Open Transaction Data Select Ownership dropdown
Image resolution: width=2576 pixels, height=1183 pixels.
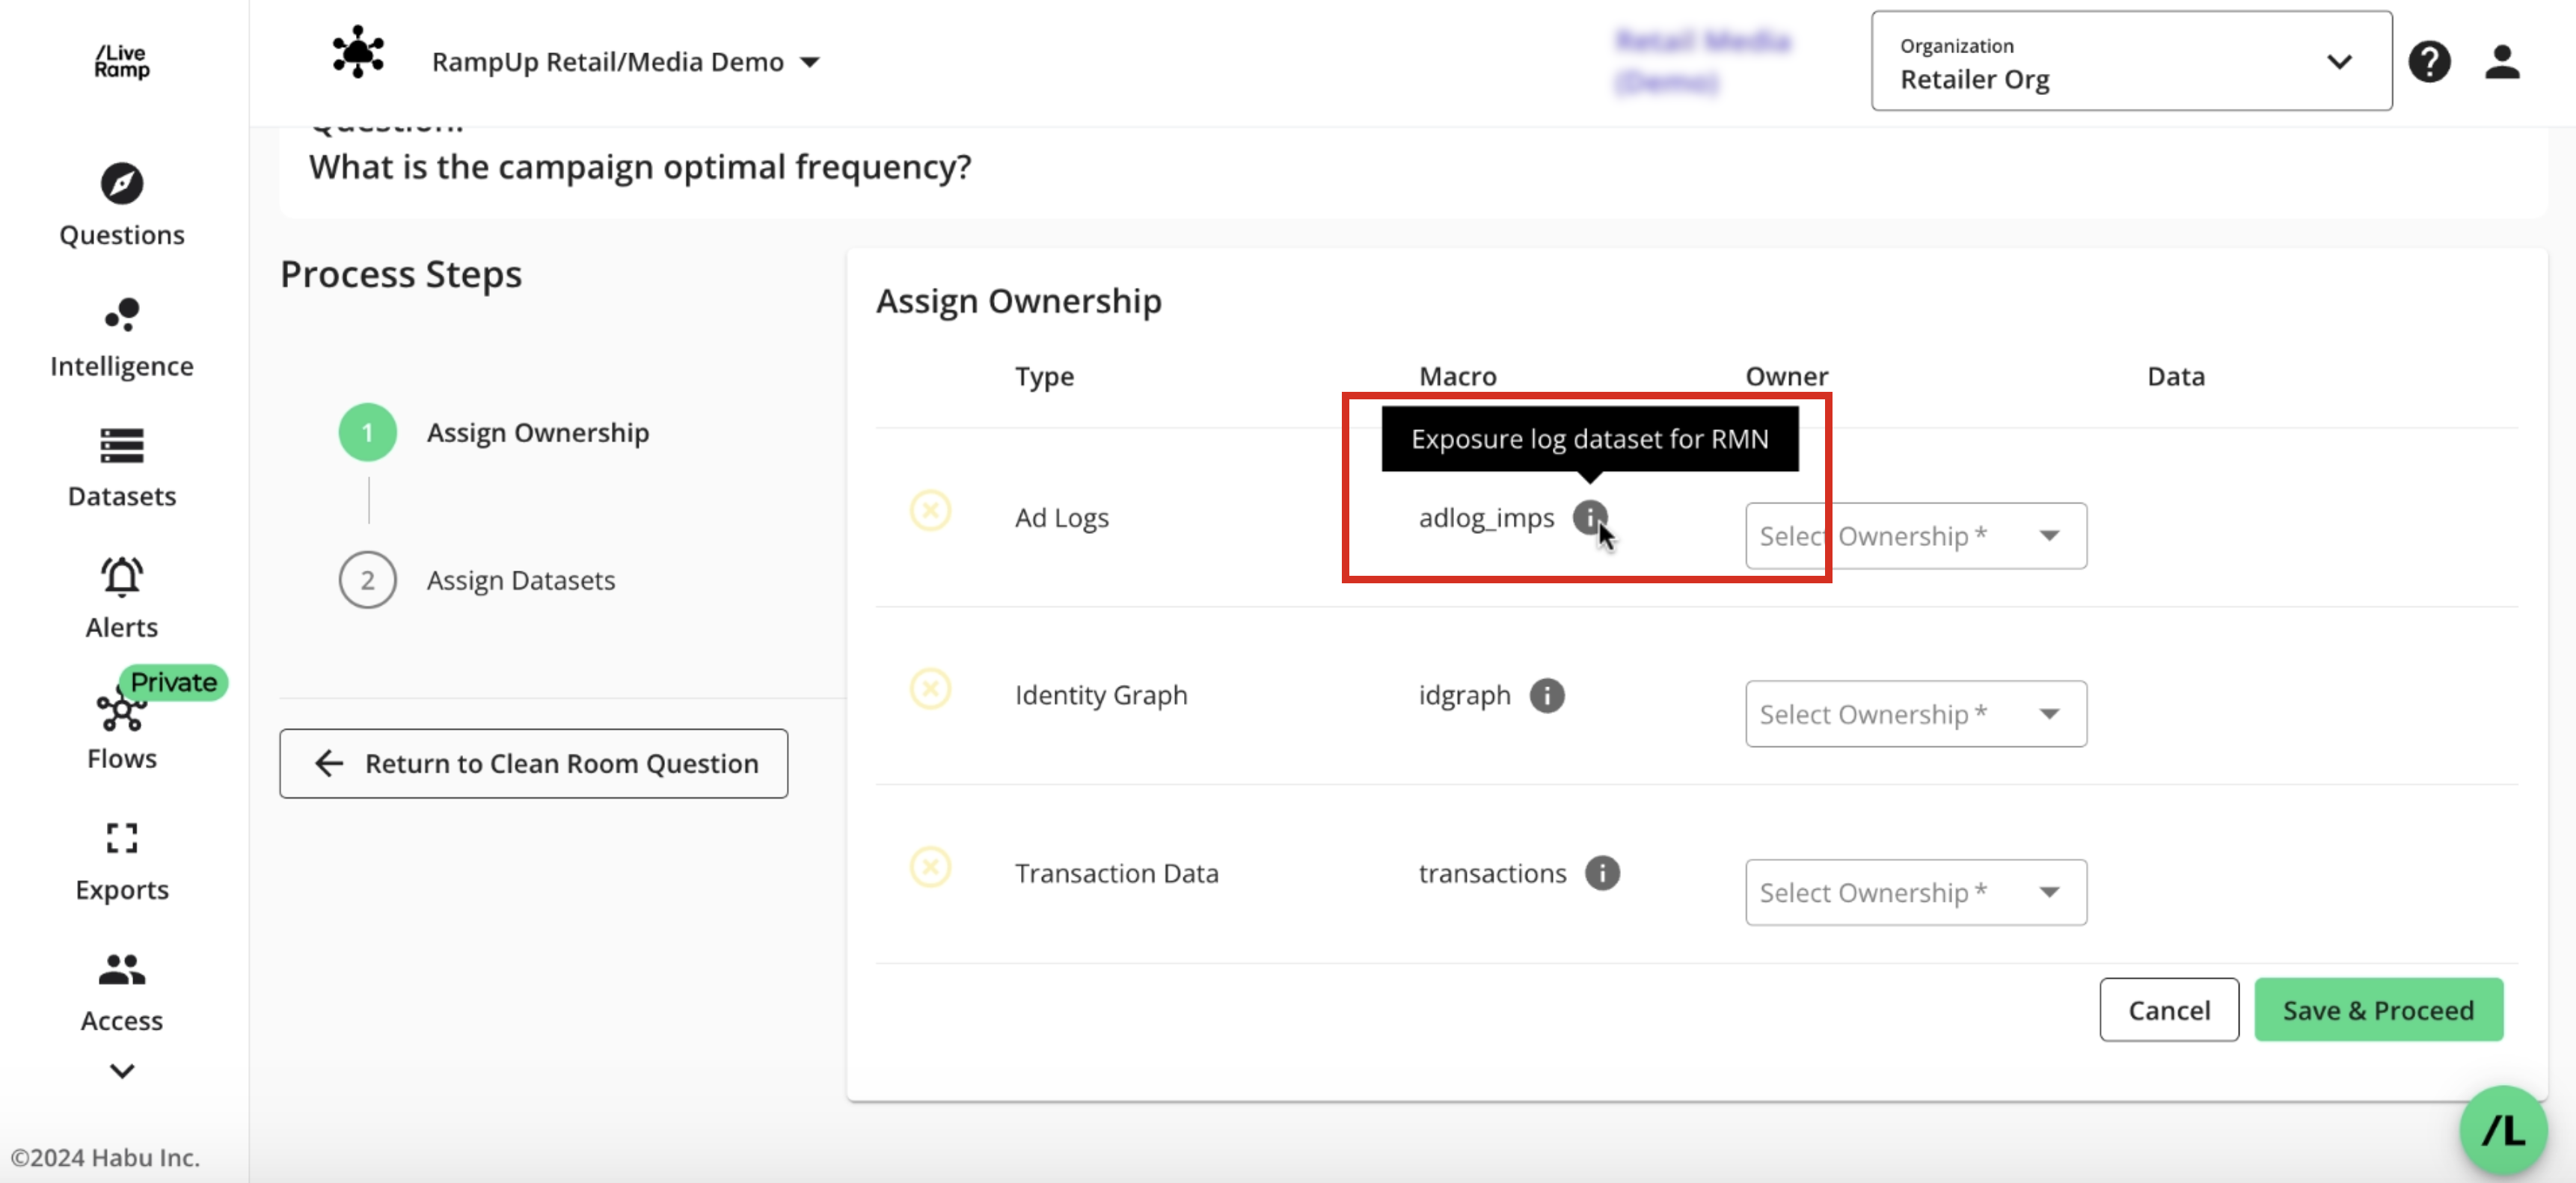[1915, 892]
